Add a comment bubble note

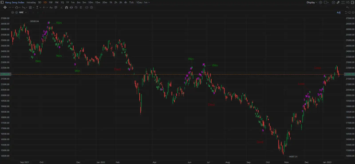point(56,8)
